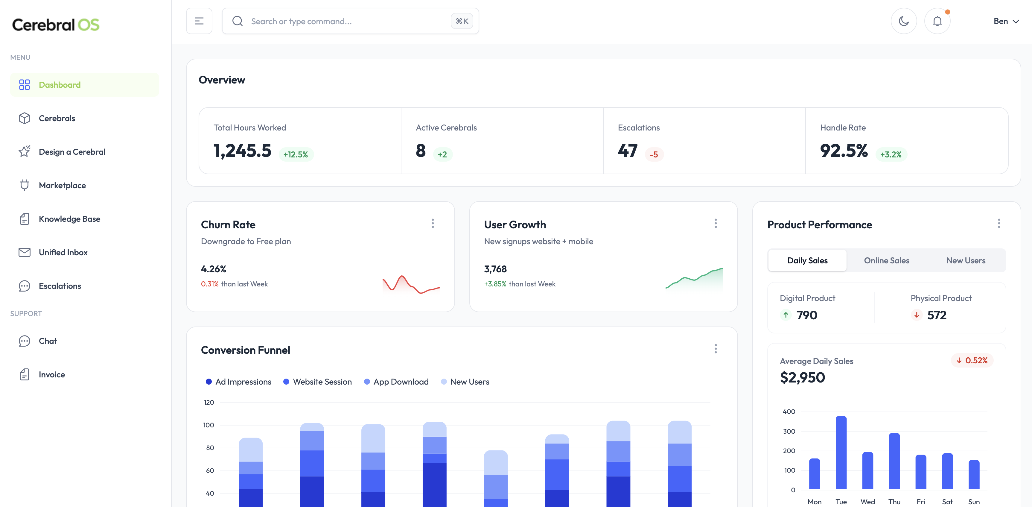Toggle dark mode with moon icon
The image size is (1032, 507).
pos(903,21)
